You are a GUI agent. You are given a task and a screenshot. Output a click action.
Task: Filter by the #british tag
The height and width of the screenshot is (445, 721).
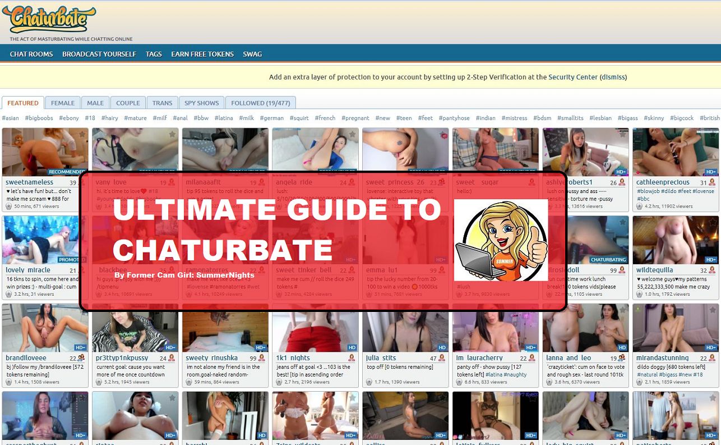(709, 118)
